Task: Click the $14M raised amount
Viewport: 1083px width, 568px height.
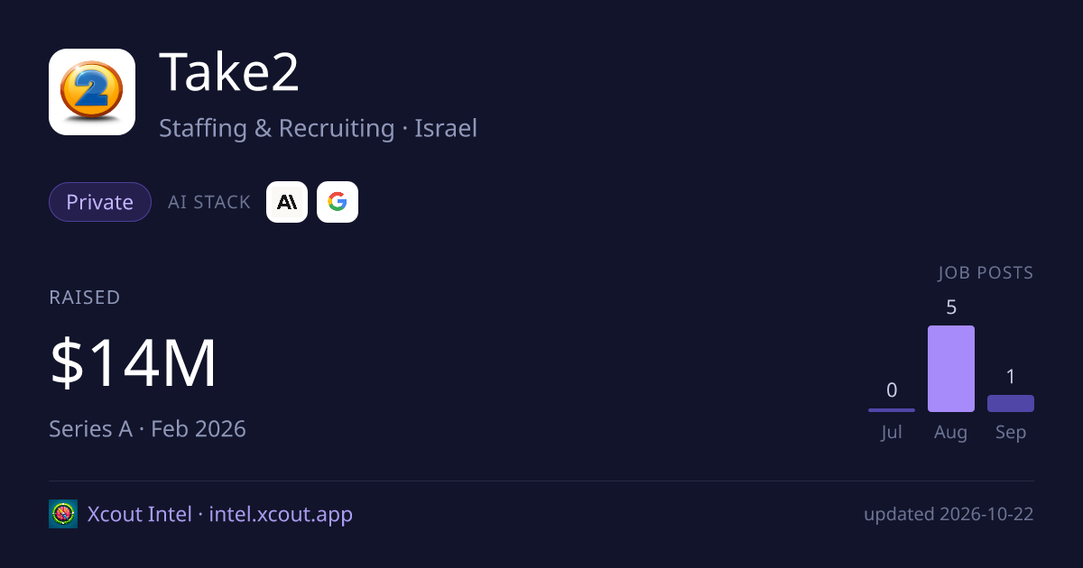Action: pos(134,363)
